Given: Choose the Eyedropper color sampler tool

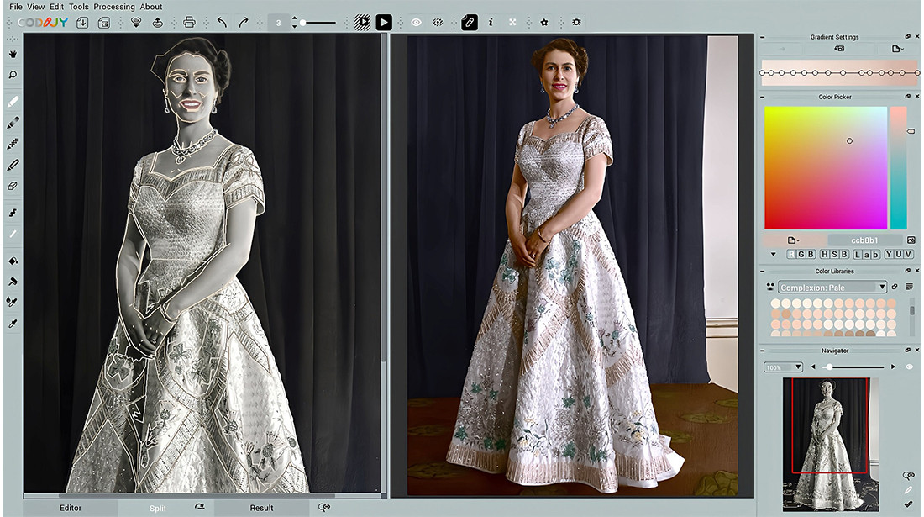Looking at the screenshot, I should (13, 324).
